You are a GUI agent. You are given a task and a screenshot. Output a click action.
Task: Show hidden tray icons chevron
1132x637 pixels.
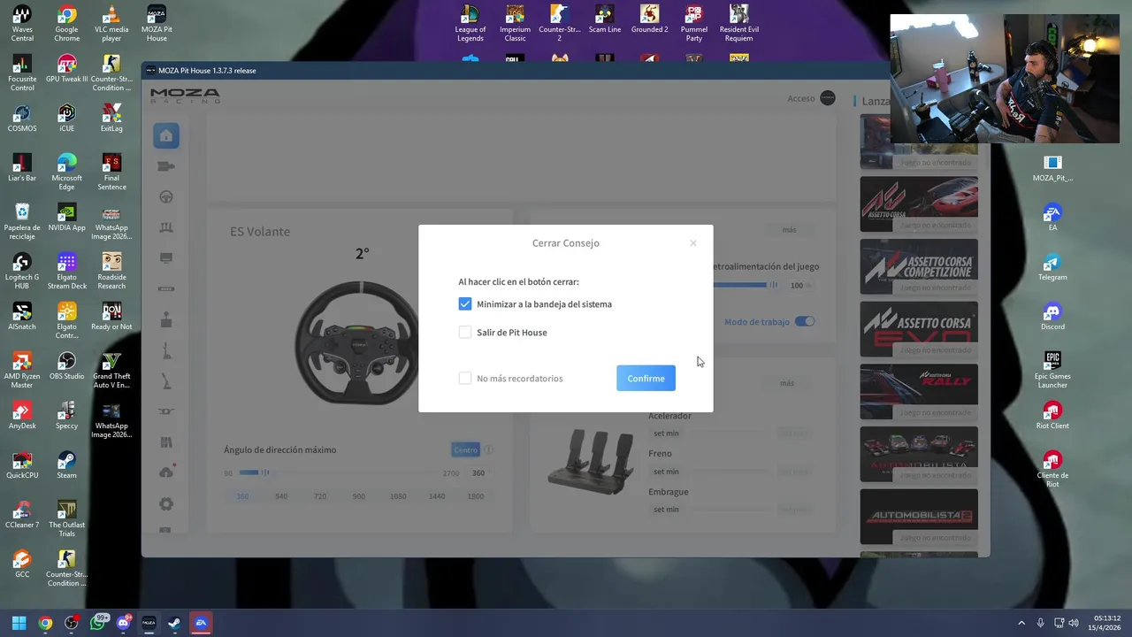point(1021,623)
